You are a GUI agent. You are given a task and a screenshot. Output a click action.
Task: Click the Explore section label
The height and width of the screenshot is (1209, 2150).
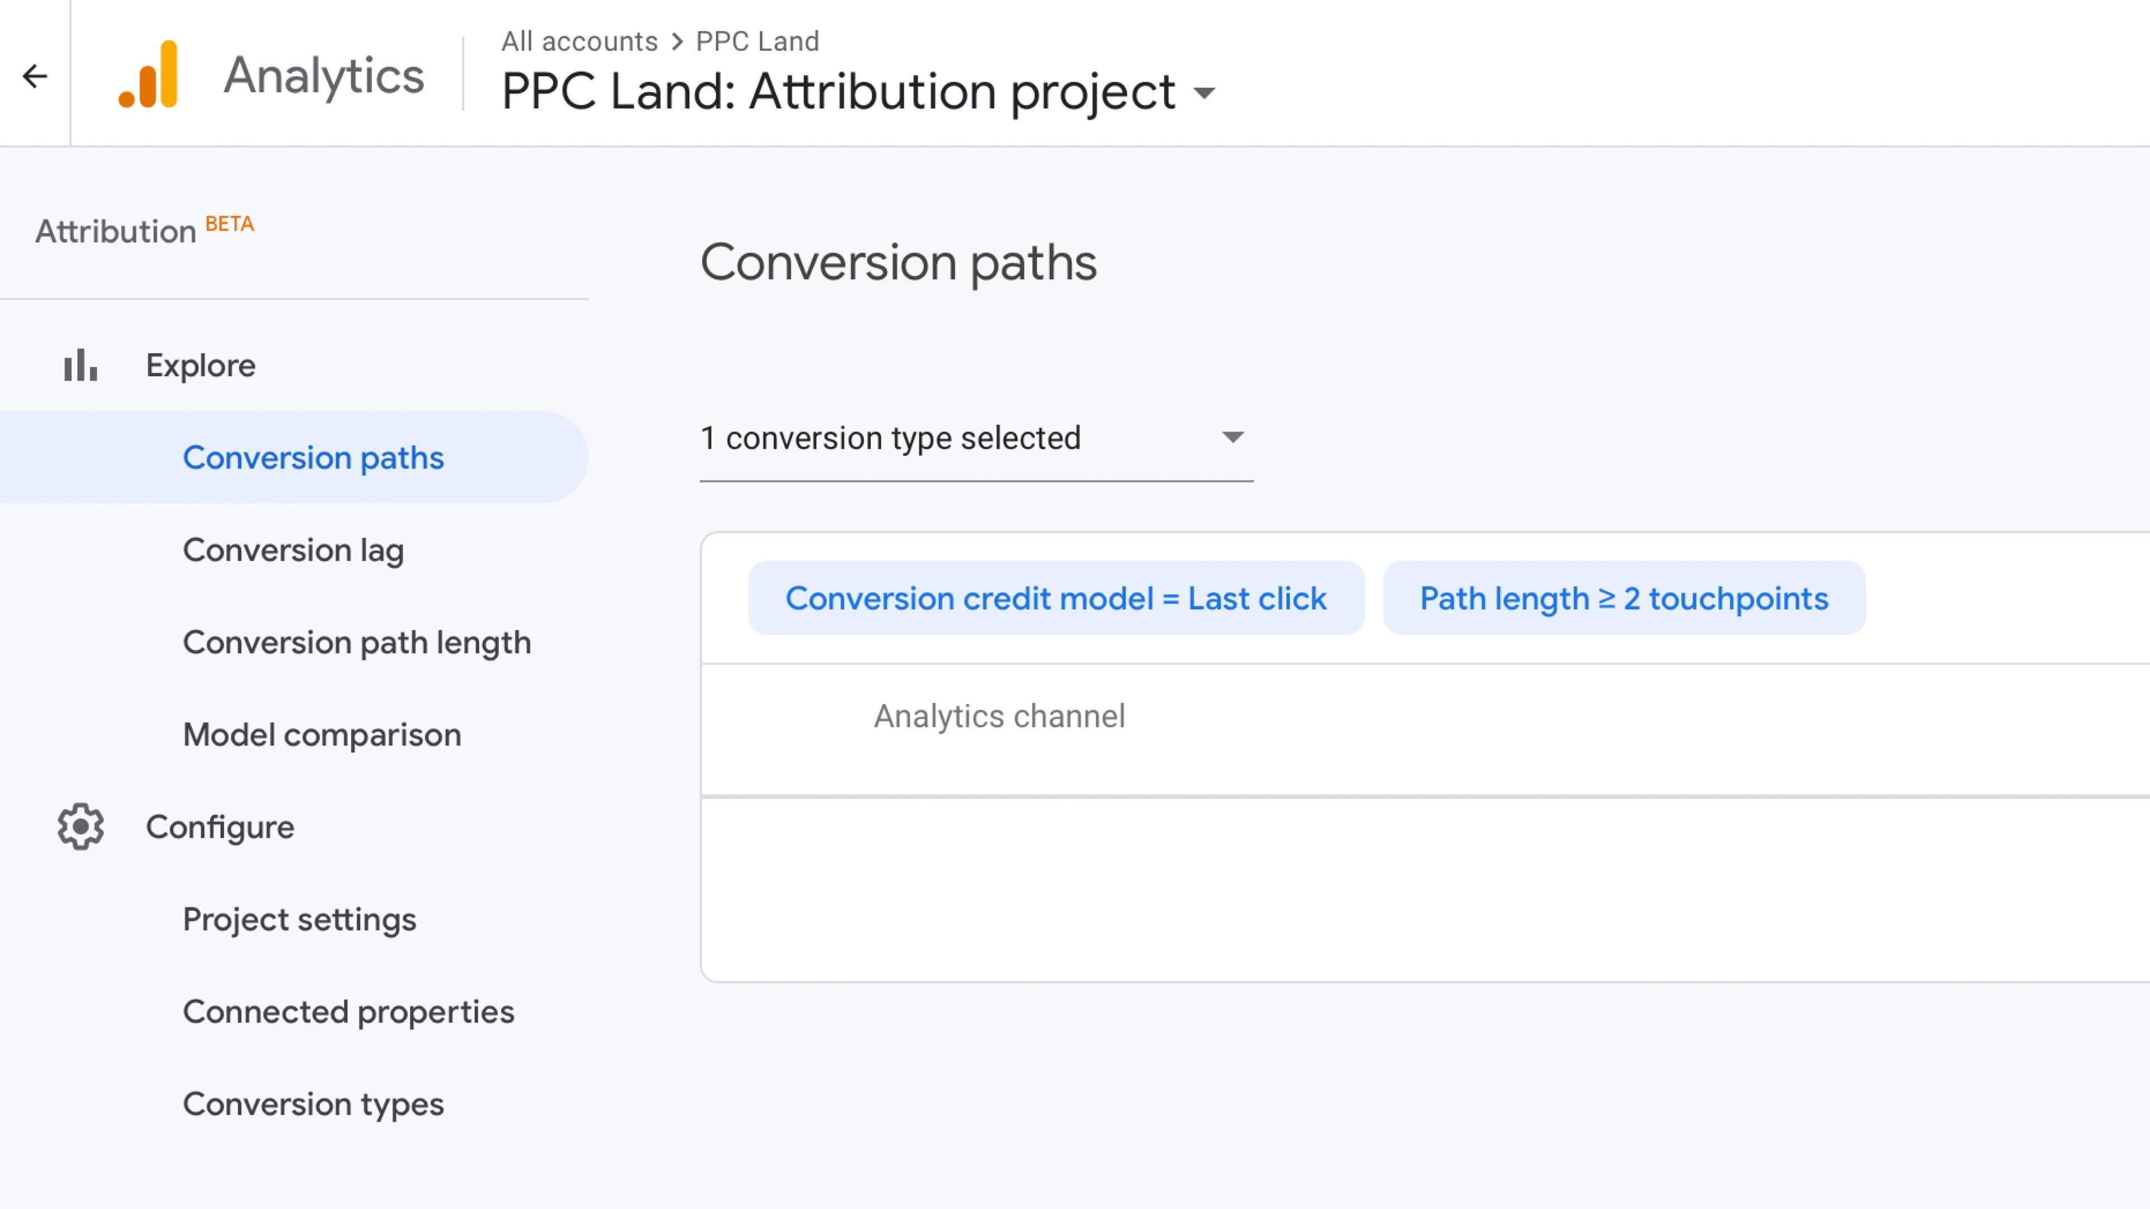click(200, 365)
